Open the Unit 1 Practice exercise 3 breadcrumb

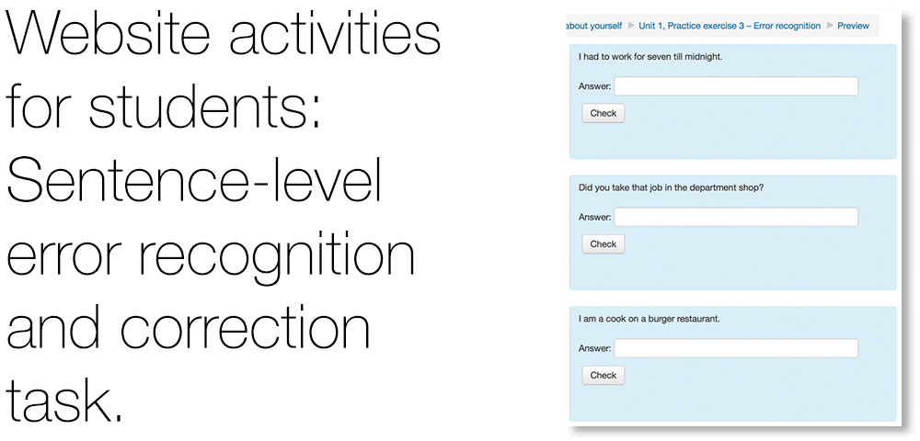coord(730,26)
